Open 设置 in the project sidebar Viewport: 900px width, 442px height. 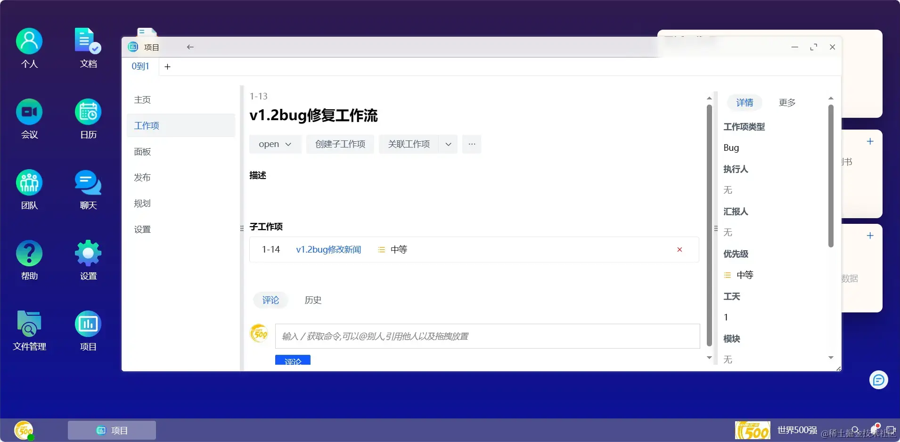181,229
